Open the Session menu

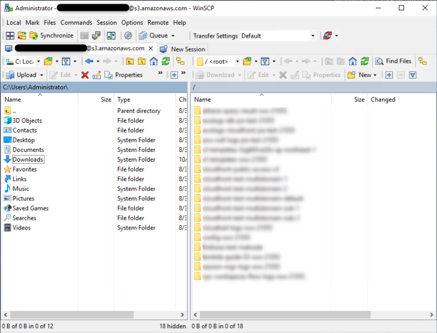pos(107,23)
